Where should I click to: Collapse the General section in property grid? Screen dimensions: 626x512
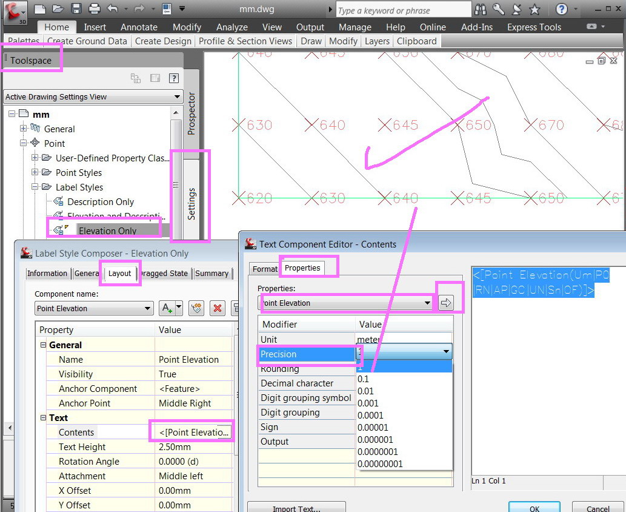[44, 345]
